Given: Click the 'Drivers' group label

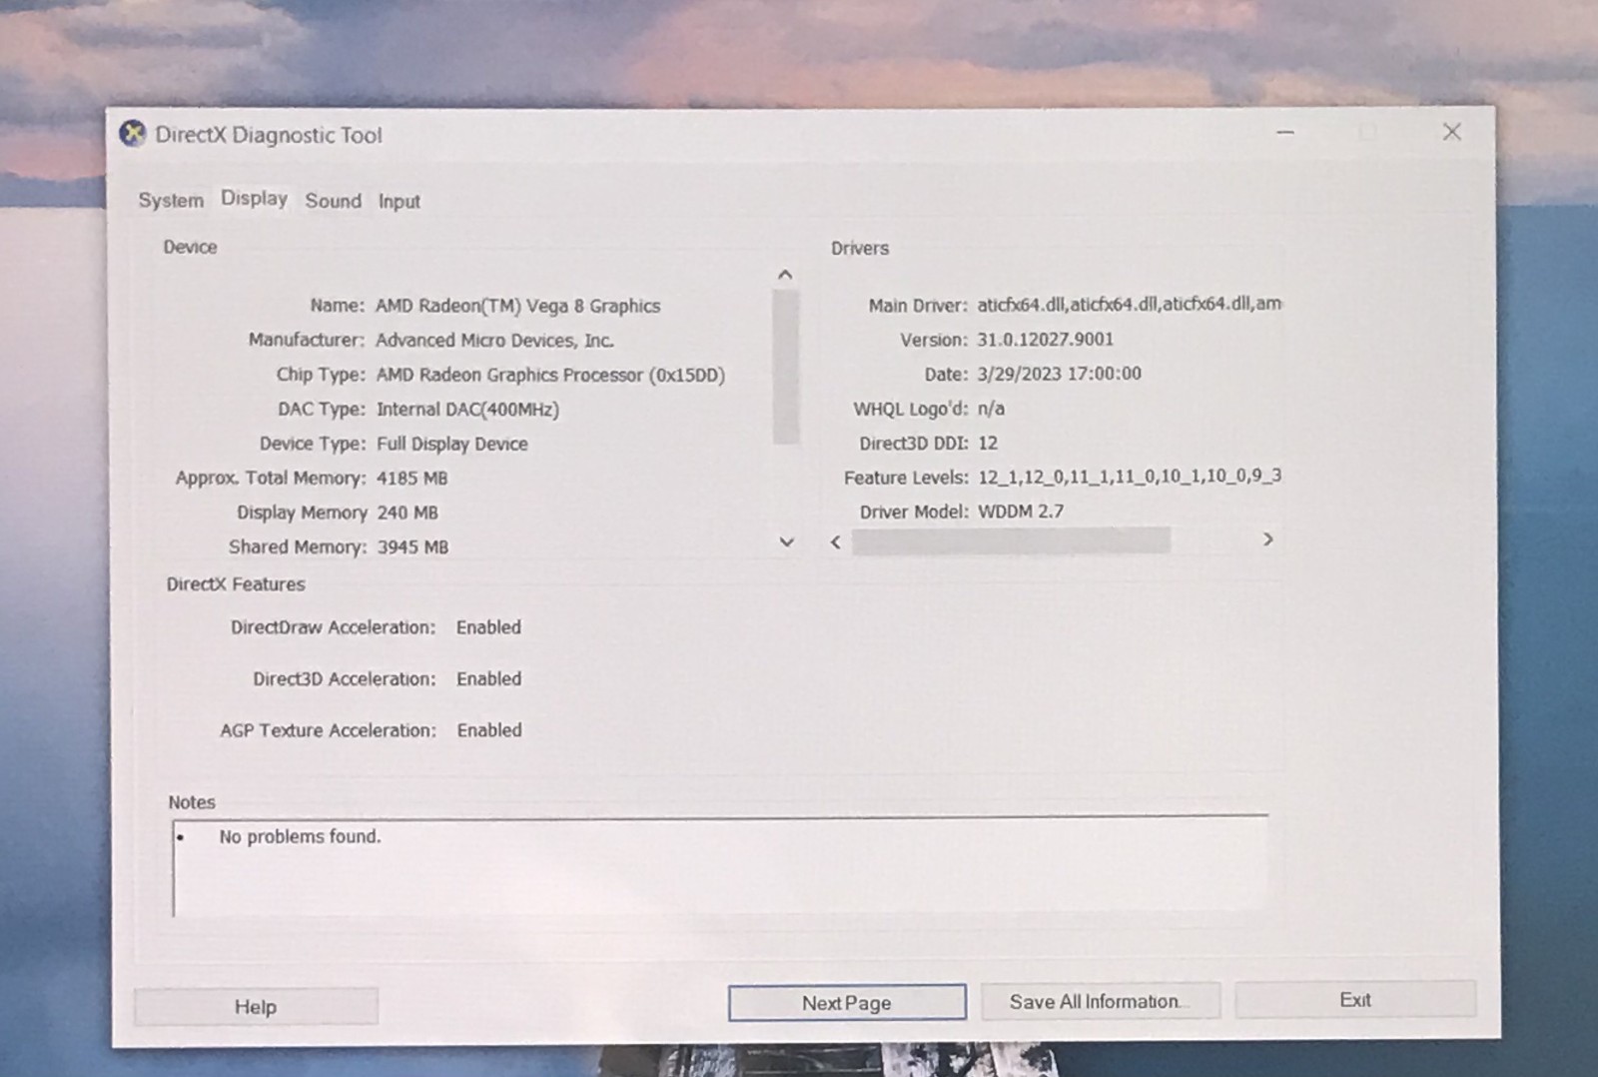Looking at the screenshot, I should coord(859,248).
